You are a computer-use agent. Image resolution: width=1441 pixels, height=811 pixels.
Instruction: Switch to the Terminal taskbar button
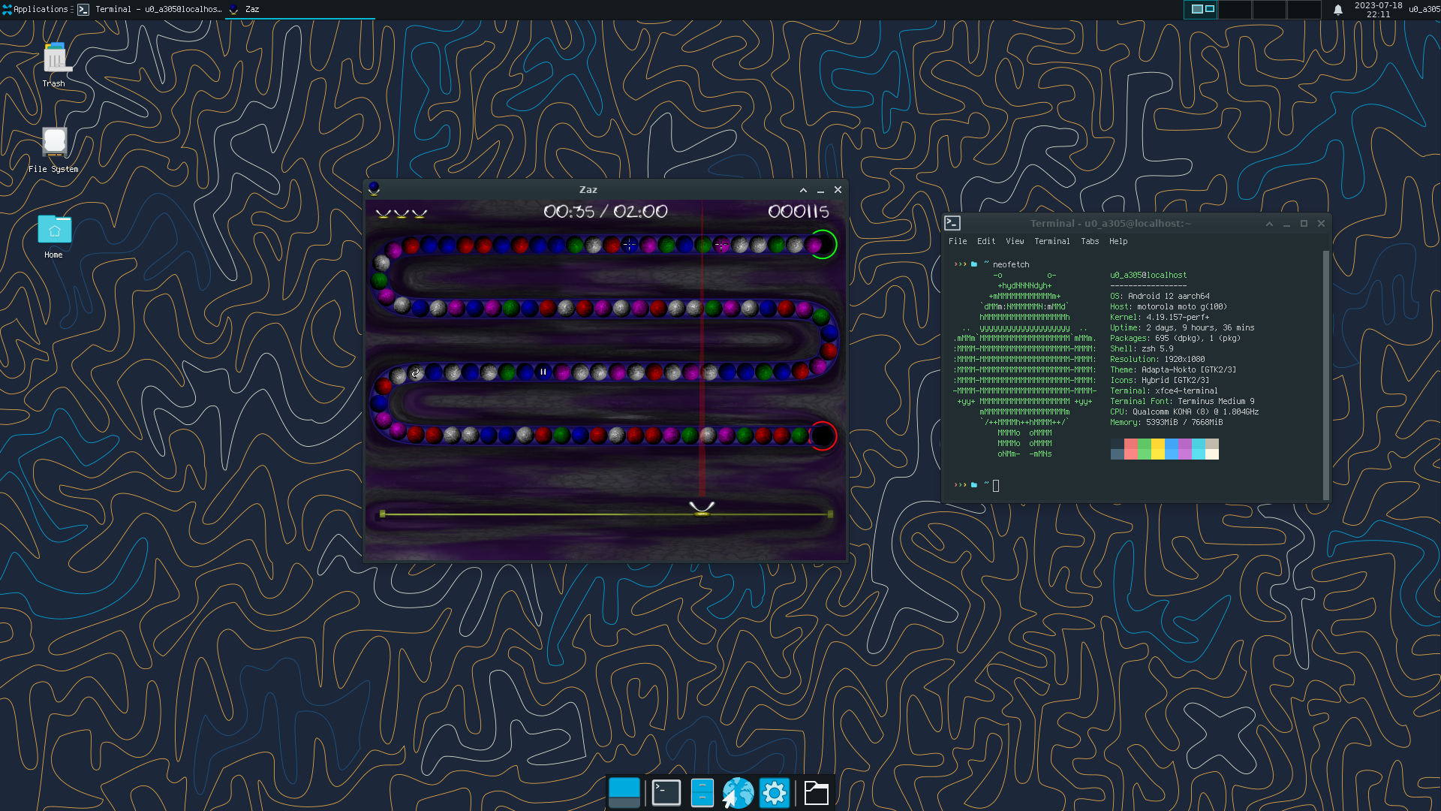click(150, 9)
